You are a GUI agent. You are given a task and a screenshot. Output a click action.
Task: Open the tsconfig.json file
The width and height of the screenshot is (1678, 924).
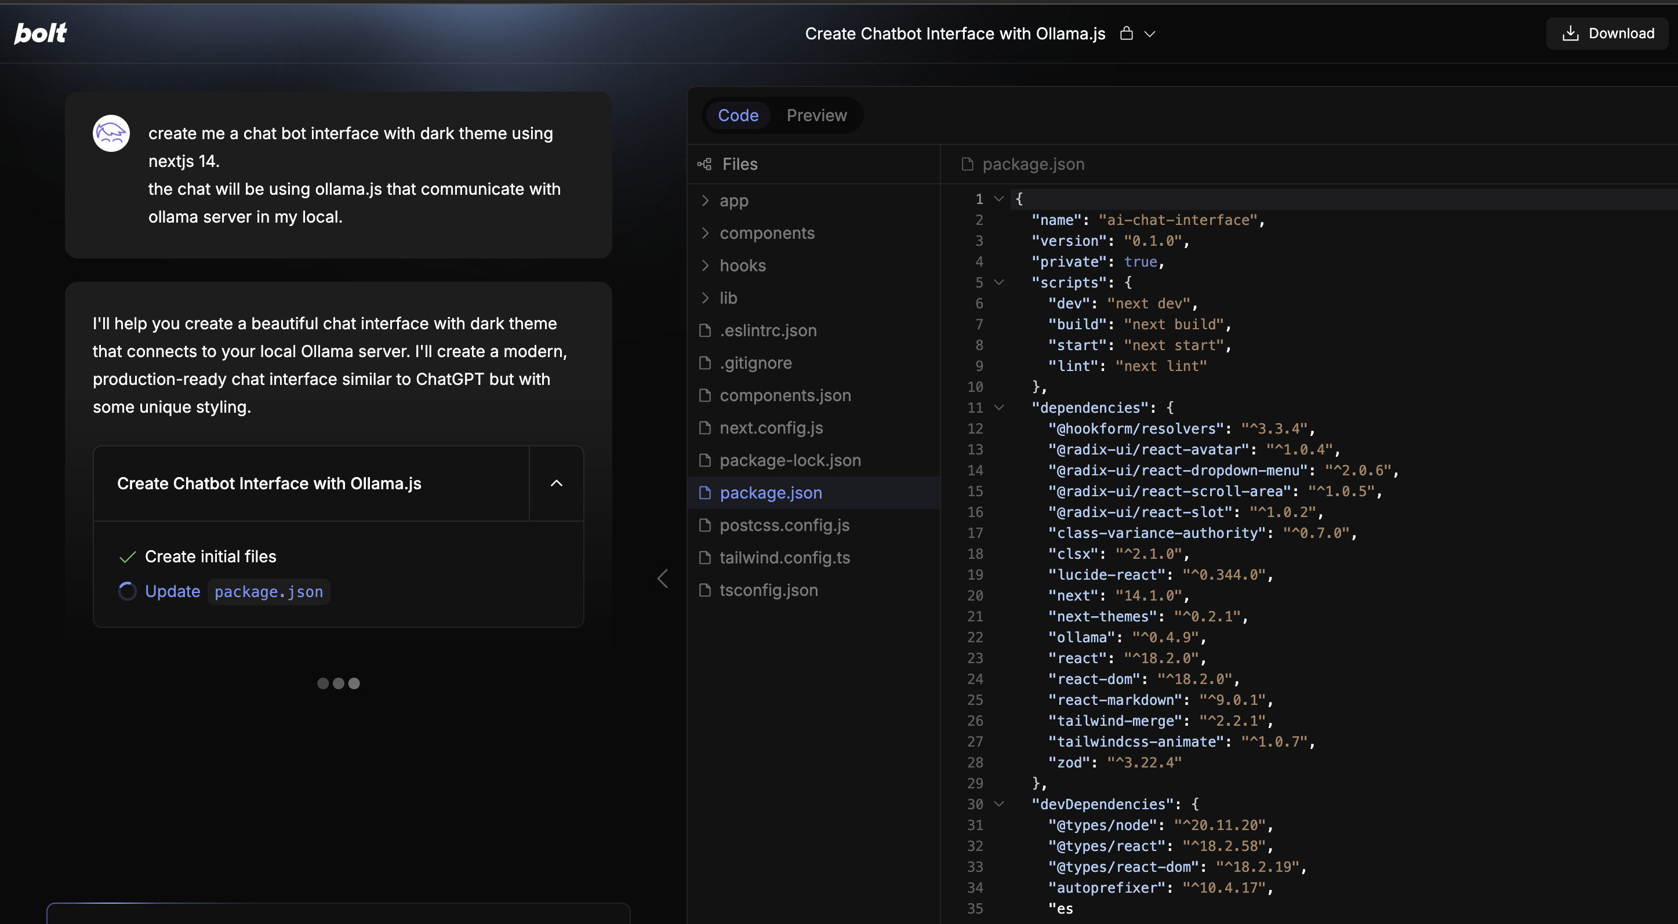814,590
